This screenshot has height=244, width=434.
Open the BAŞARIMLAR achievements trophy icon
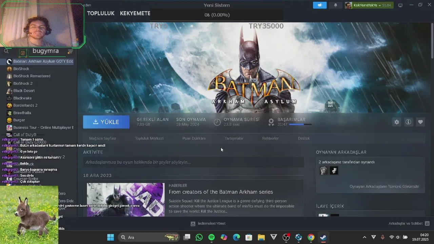tap(271, 122)
